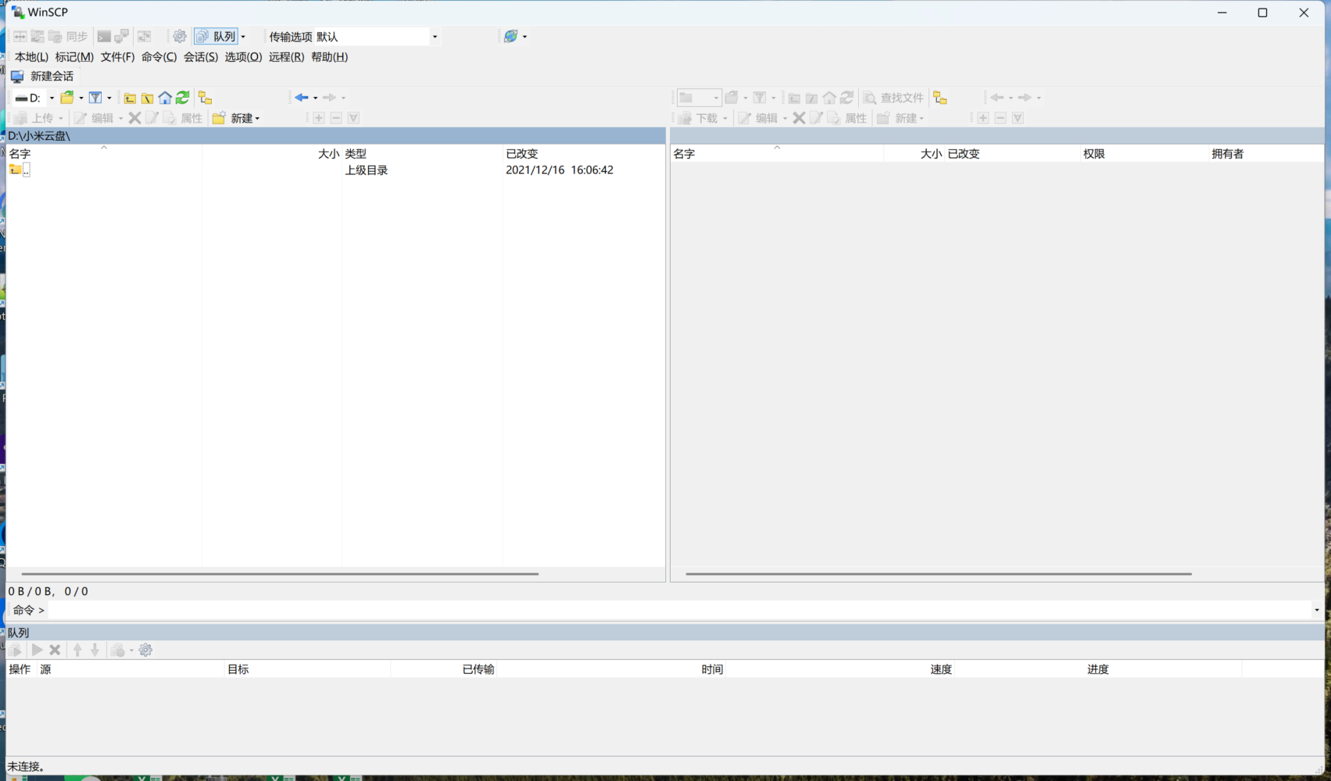The height and width of the screenshot is (781, 1331).
Task: Go to the local parent directory icon
Action: (x=130, y=98)
